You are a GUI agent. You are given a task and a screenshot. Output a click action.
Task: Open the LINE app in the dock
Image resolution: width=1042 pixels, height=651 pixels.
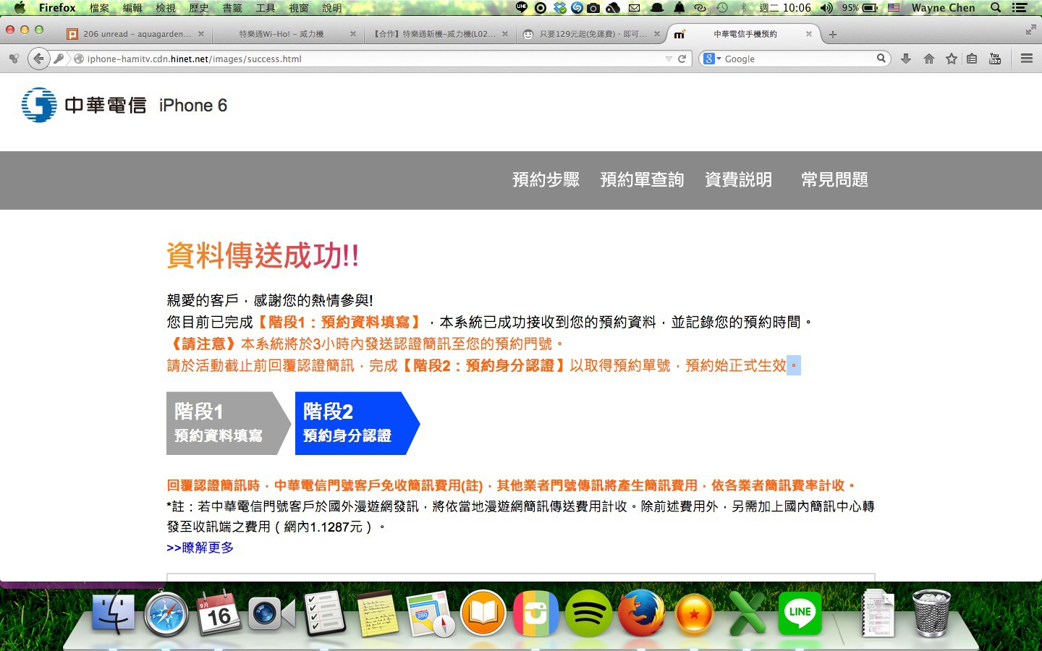click(800, 613)
